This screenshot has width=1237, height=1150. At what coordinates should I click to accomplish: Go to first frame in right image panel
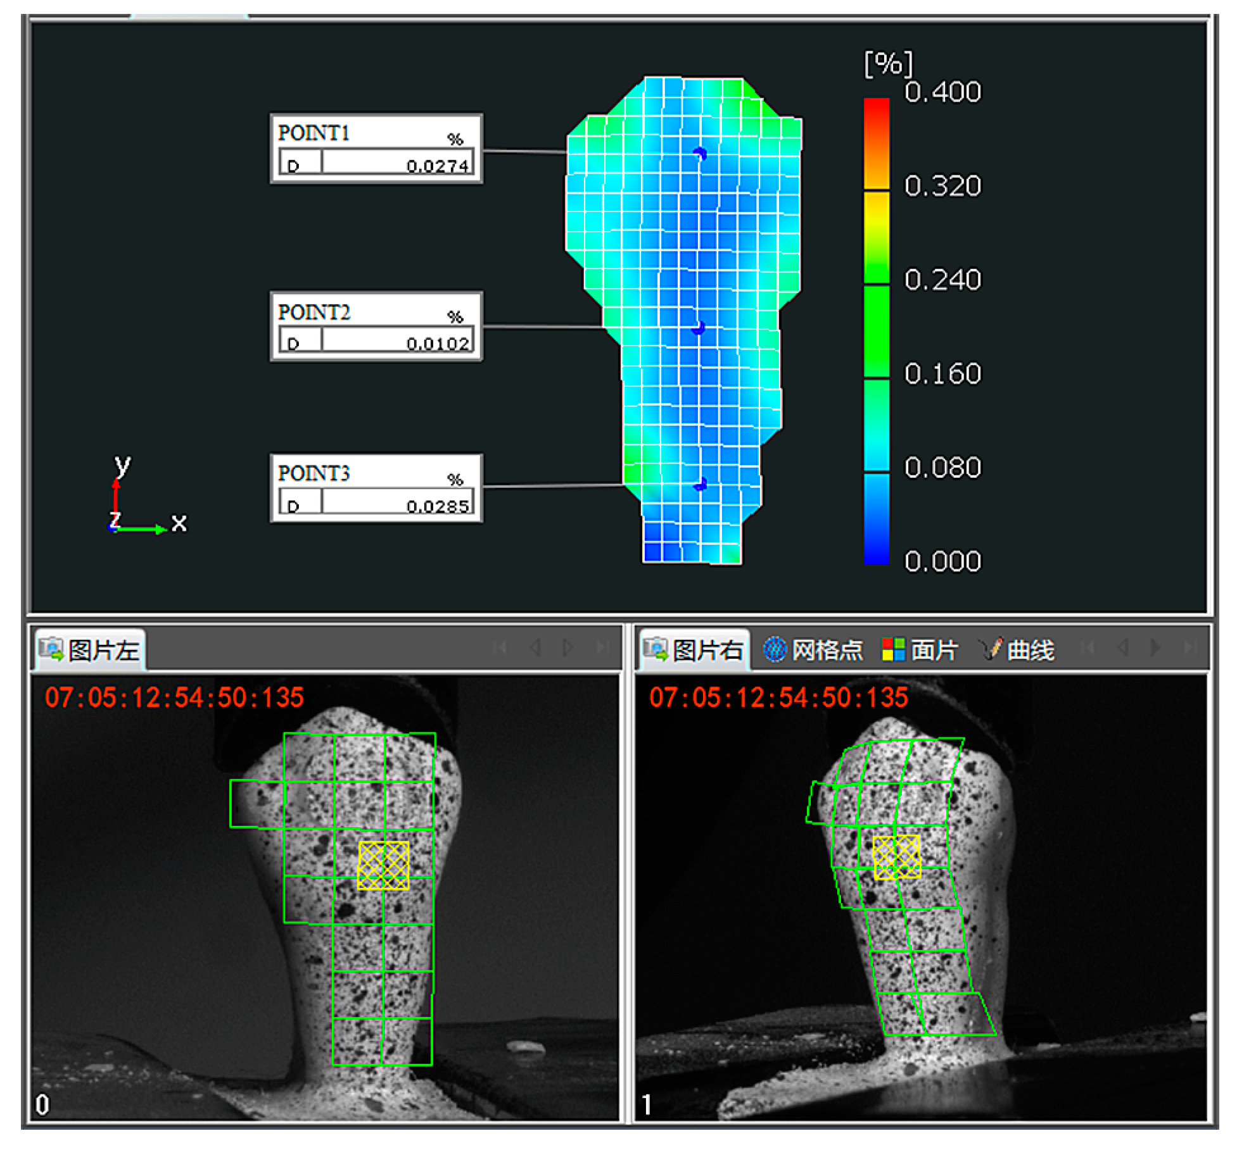[x=1088, y=647]
